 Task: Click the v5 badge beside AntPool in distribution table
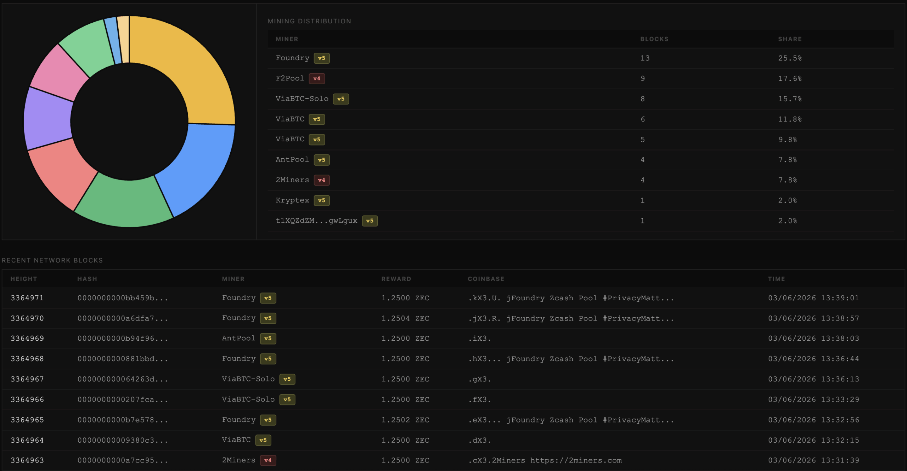[322, 160]
